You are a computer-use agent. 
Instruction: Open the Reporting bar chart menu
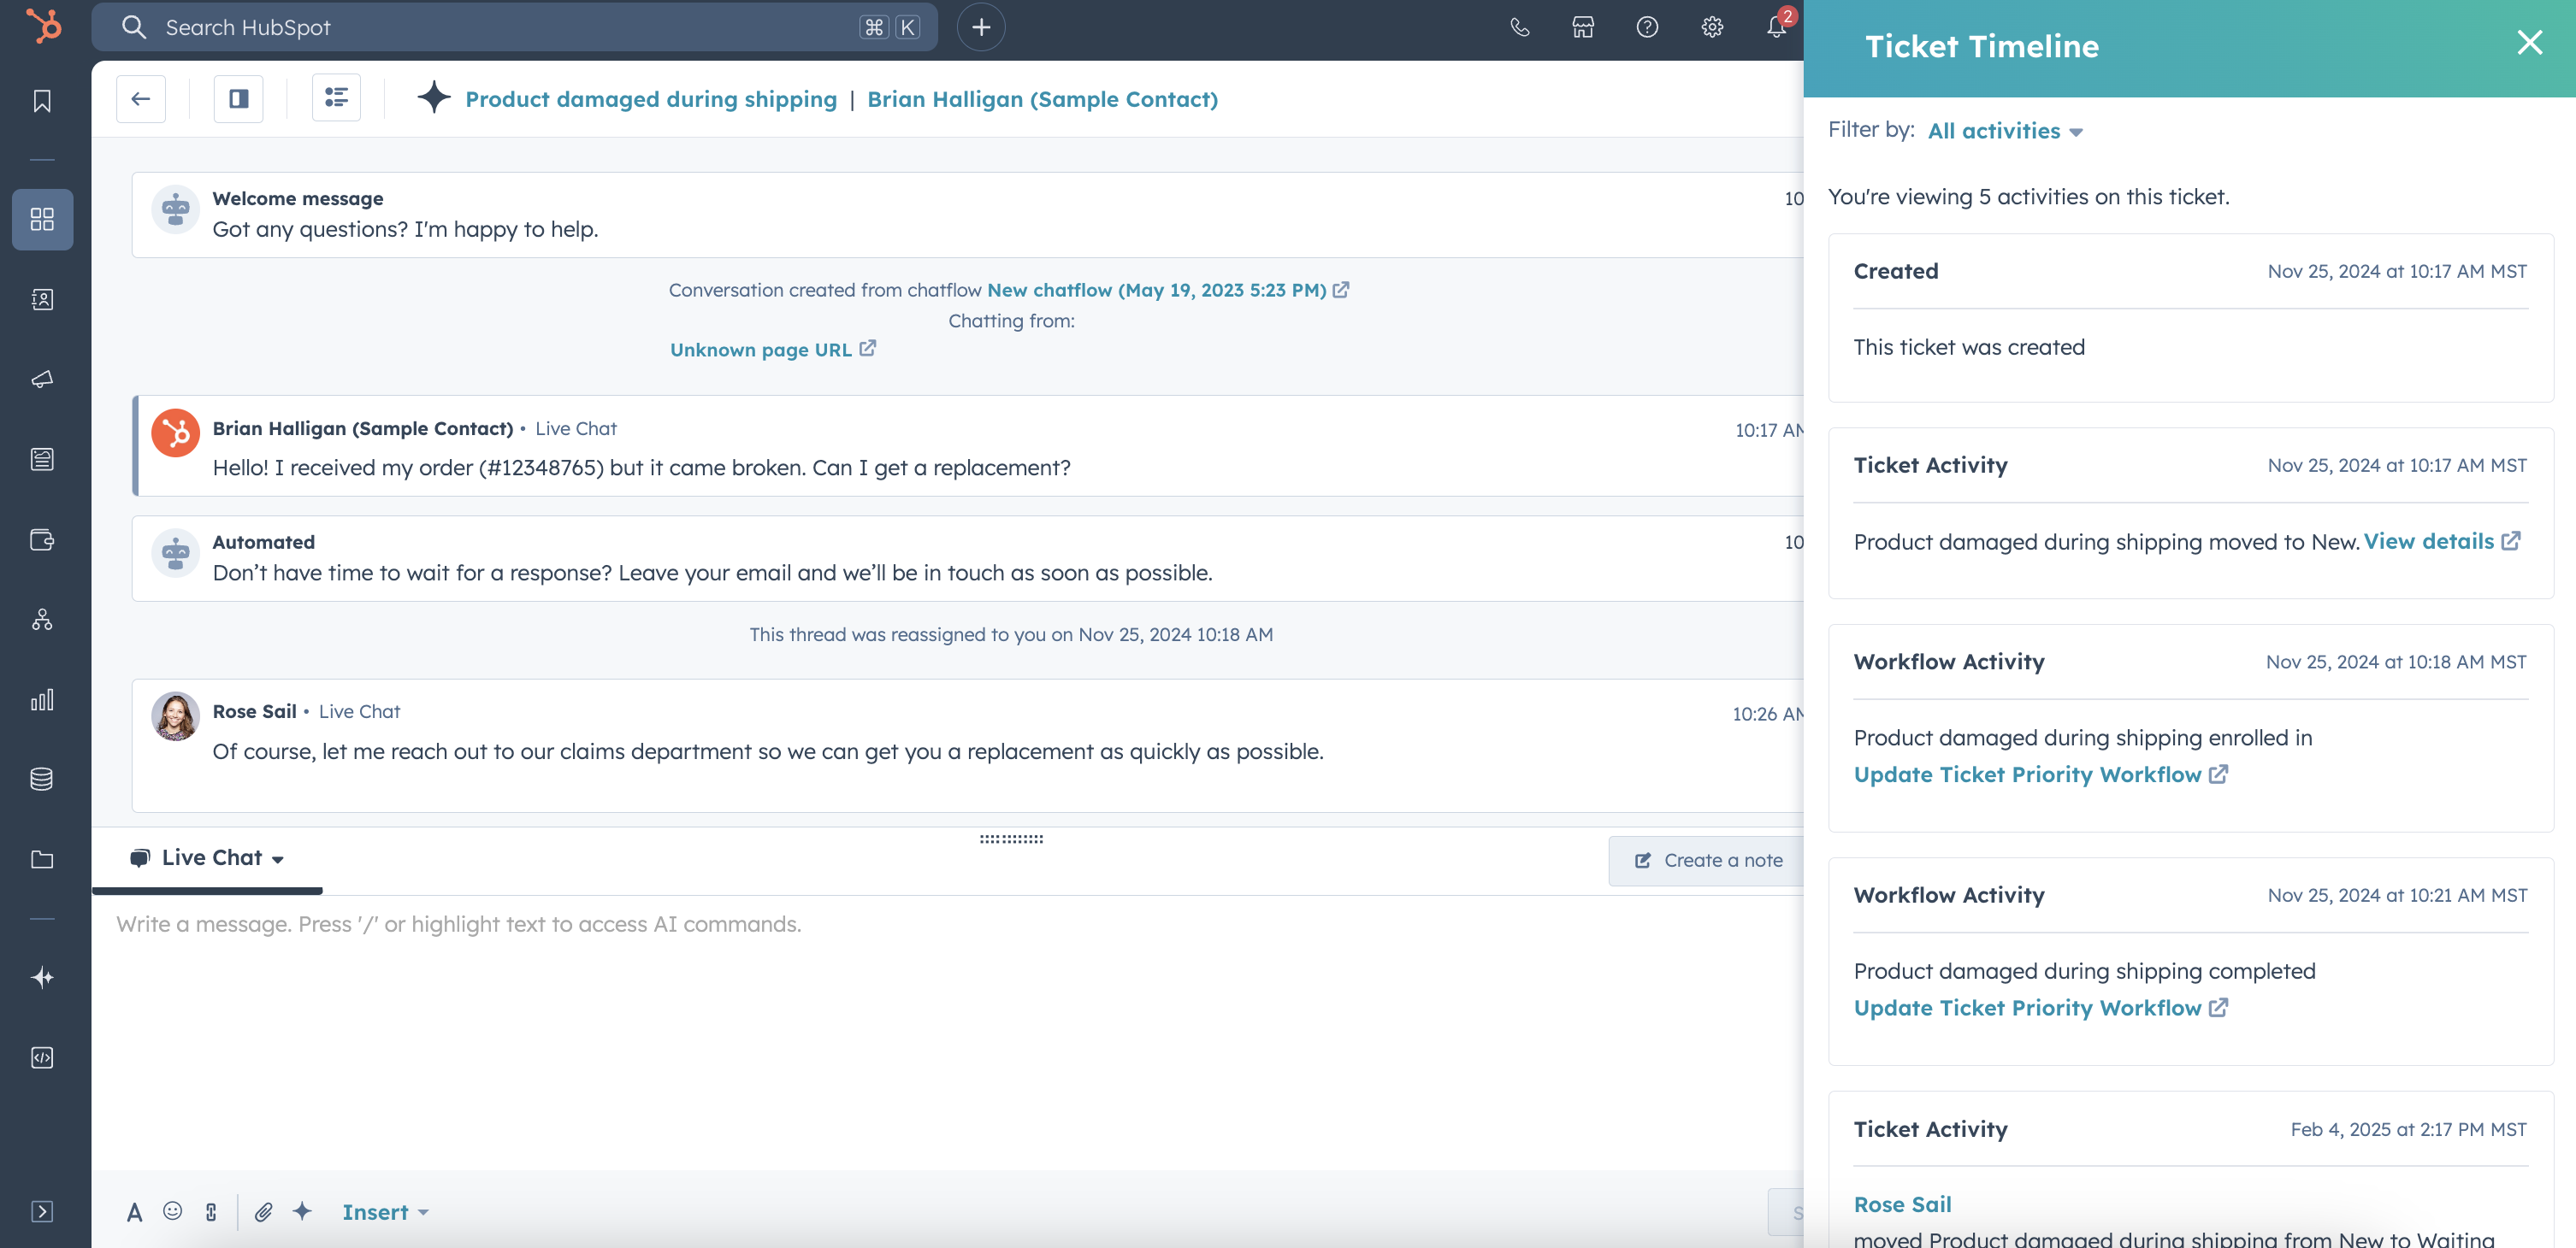point(42,699)
